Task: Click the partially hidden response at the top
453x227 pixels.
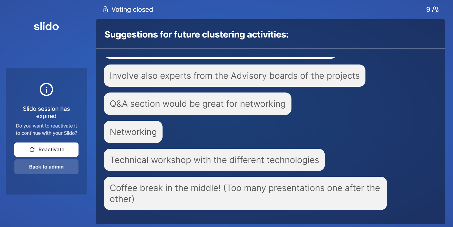Action: pyautogui.click(x=220, y=58)
